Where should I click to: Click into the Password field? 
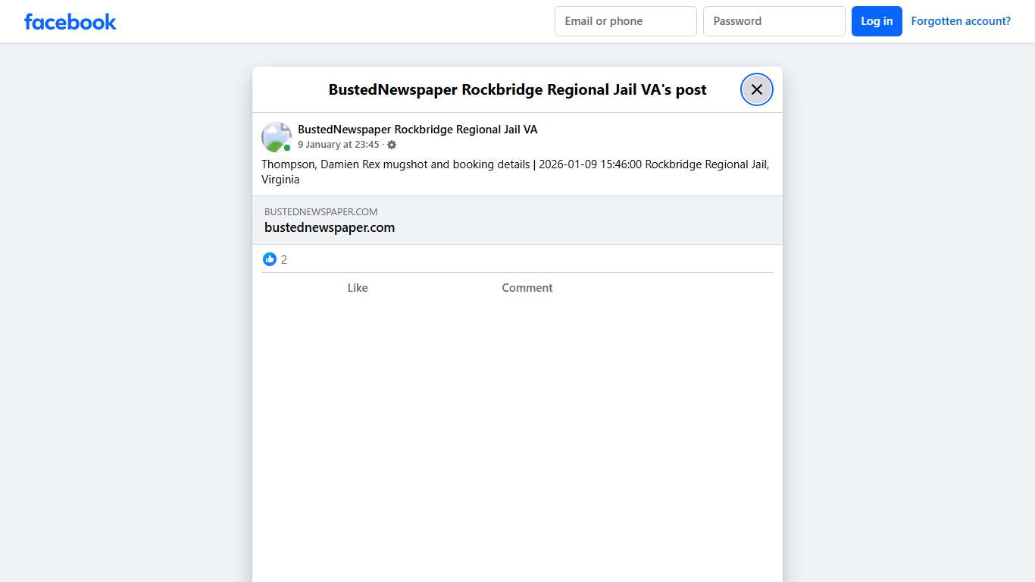(774, 21)
